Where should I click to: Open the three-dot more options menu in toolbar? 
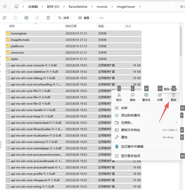pos(101,18)
